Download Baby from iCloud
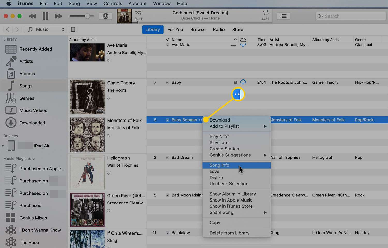The image size is (388, 248). (x=243, y=82)
